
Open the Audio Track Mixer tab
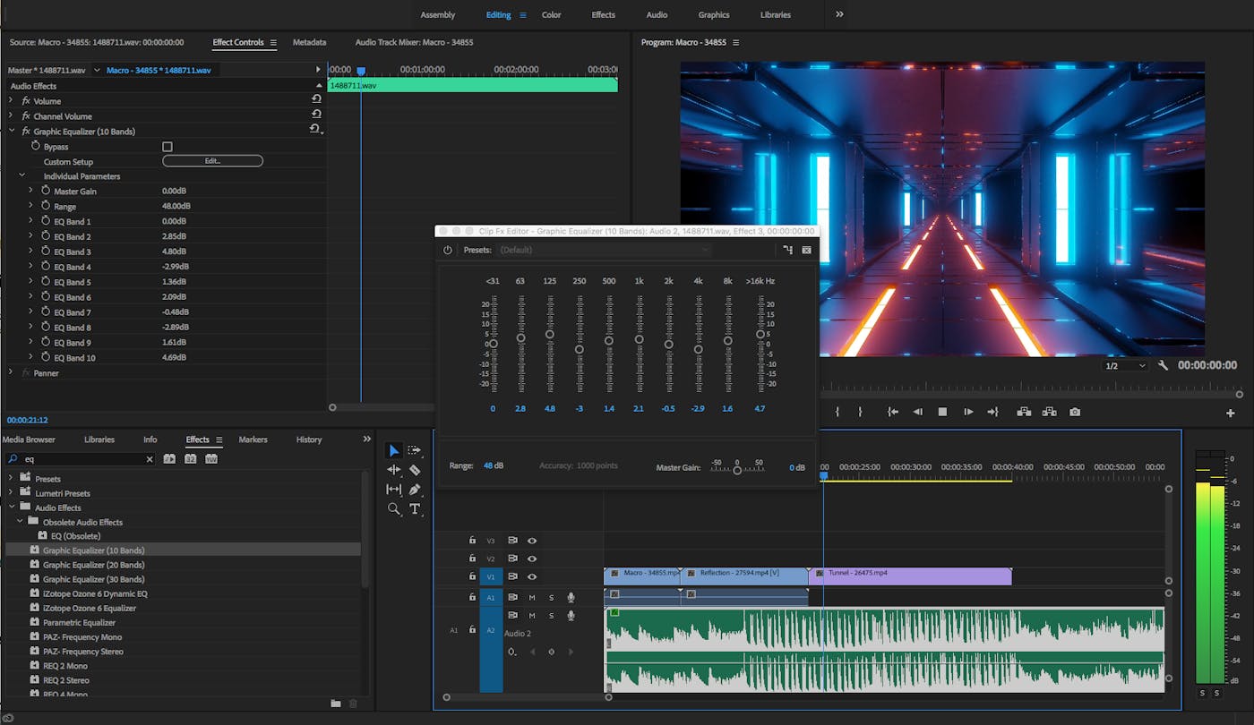[x=414, y=42]
